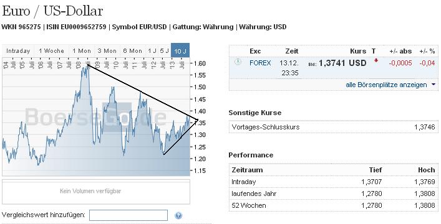441x224 pixels.
Task: Click the blue help question mark icon
Action: click(x=178, y=215)
